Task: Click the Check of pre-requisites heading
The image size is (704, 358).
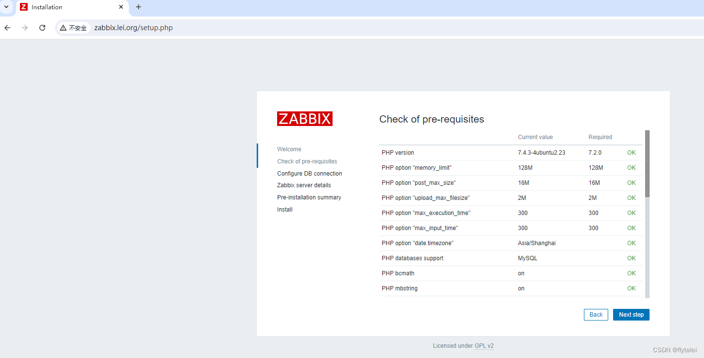Action: pos(432,119)
